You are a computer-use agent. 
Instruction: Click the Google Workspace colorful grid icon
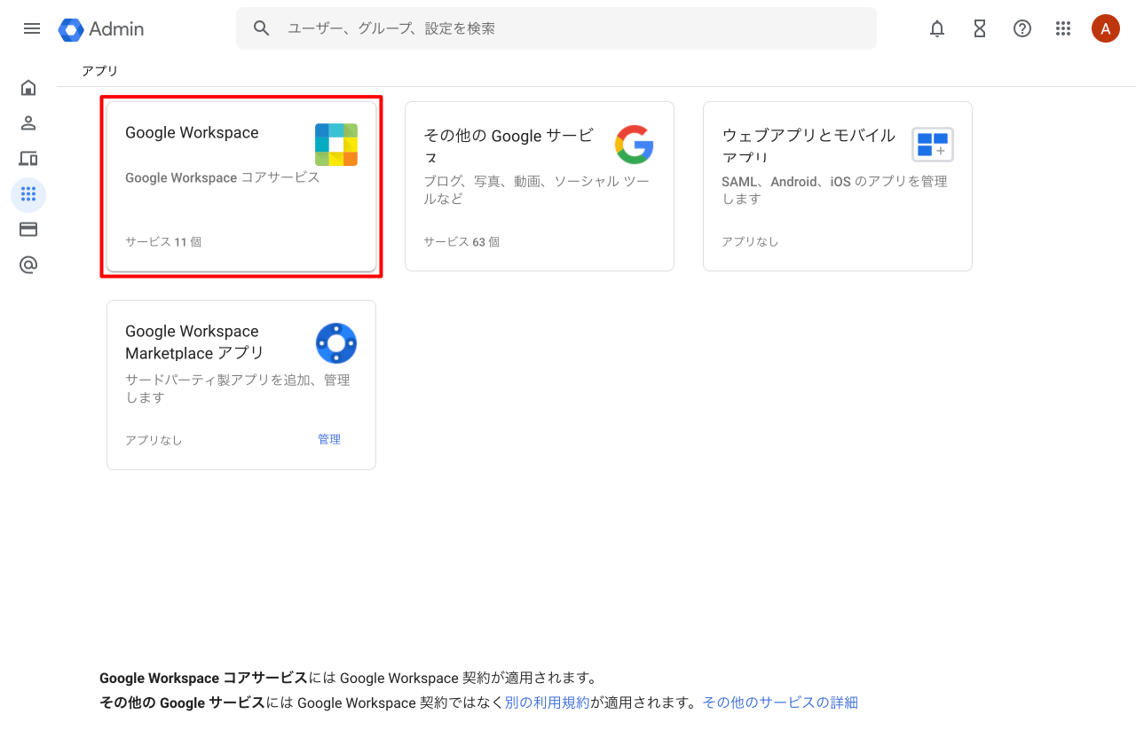[336, 145]
